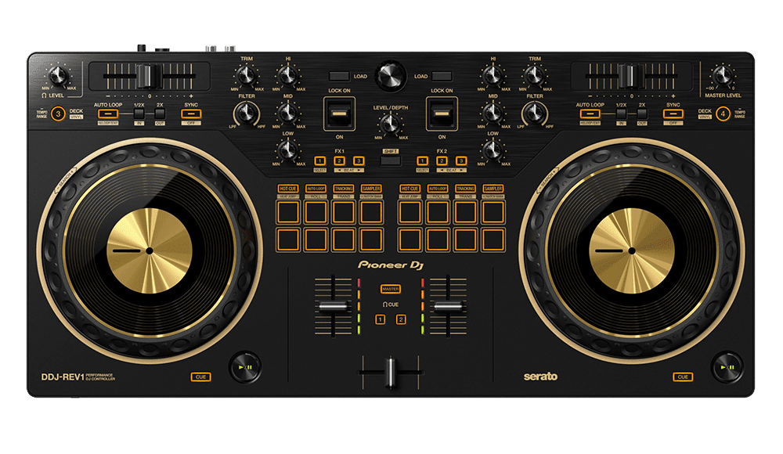783x454 pixels.
Task: Click the Master Level knob
Action: (x=721, y=76)
